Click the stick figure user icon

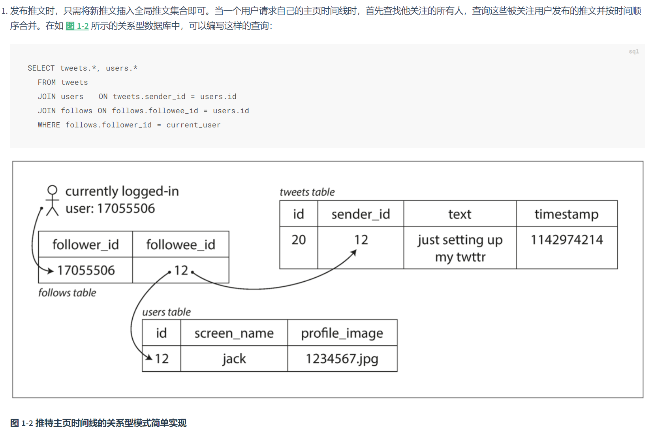point(52,200)
